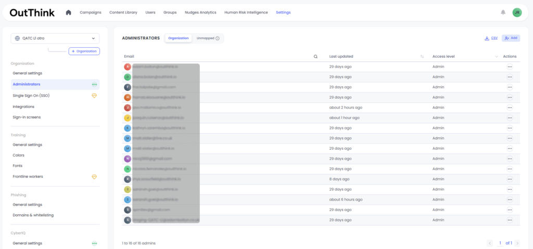Open Content Library in top navigation
Screen dimensions: 533x249
click(x=123, y=12)
